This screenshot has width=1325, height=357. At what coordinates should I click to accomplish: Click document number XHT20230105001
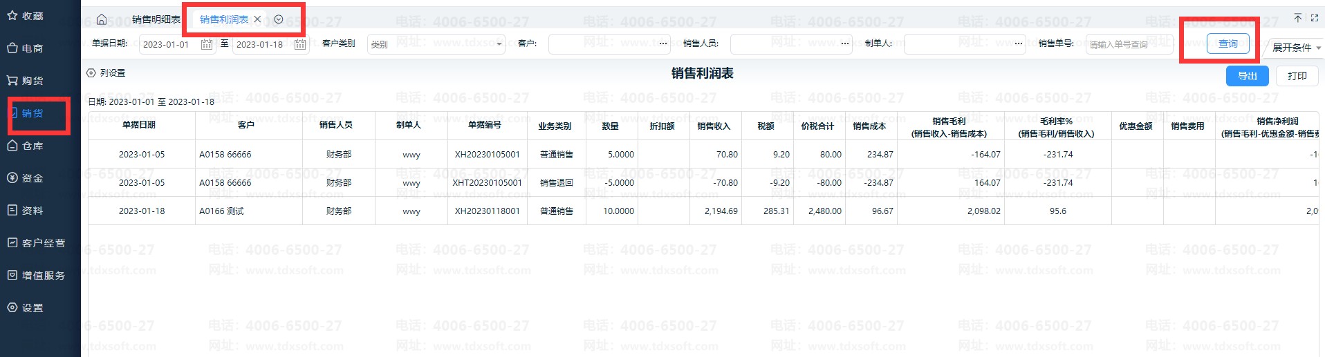pyautogui.click(x=487, y=183)
